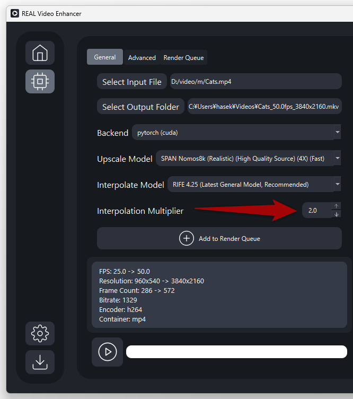Click the REAL Video Enhancer app icon
The image size is (353, 399).
15,13
